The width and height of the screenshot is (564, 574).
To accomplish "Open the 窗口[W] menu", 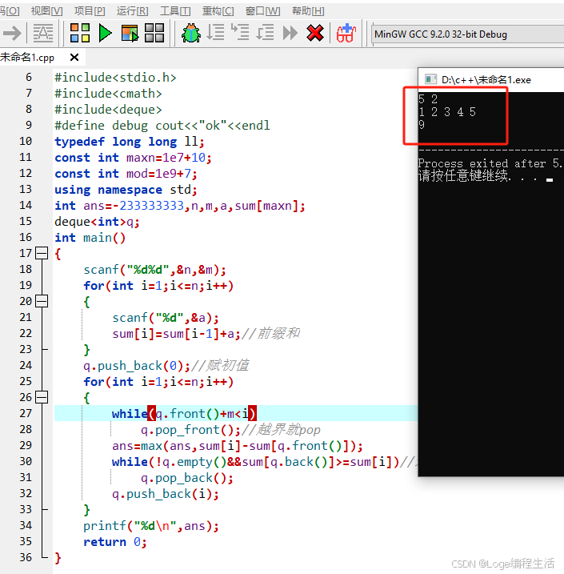I will point(262,11).
